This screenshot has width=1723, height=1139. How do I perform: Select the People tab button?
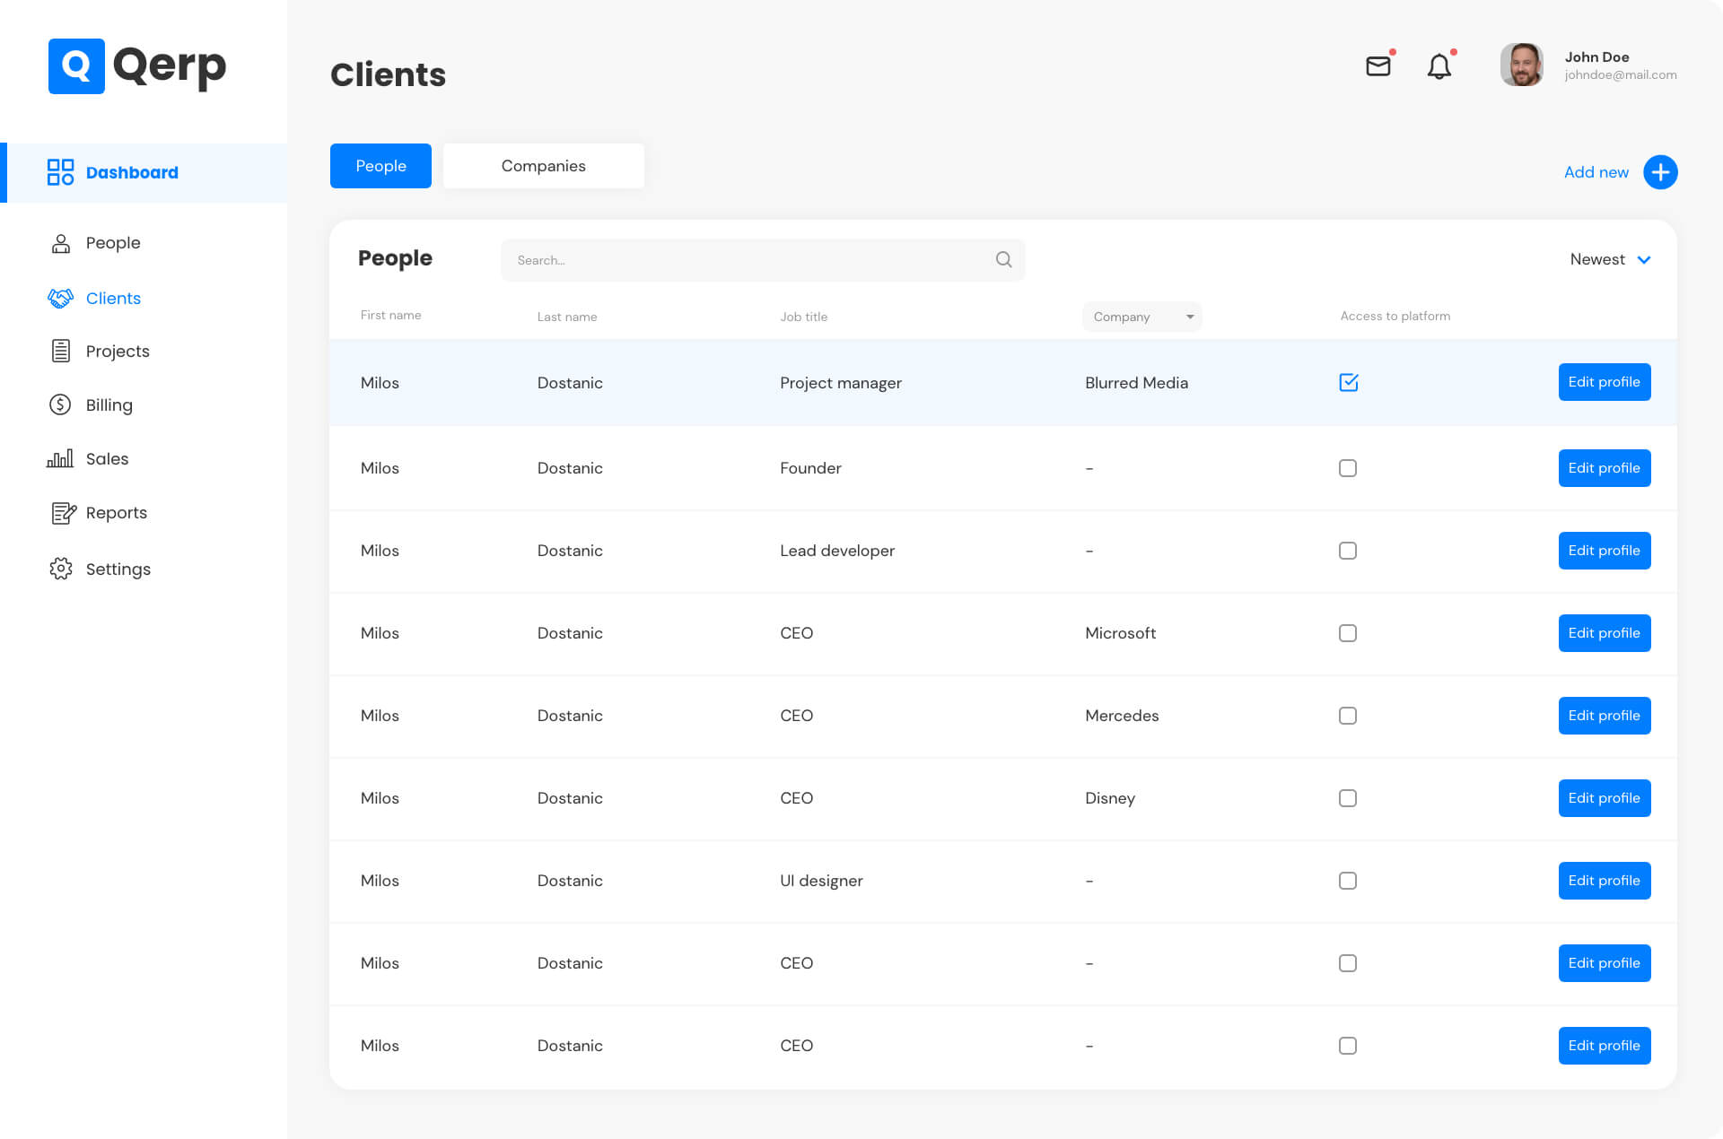[380, 166]
